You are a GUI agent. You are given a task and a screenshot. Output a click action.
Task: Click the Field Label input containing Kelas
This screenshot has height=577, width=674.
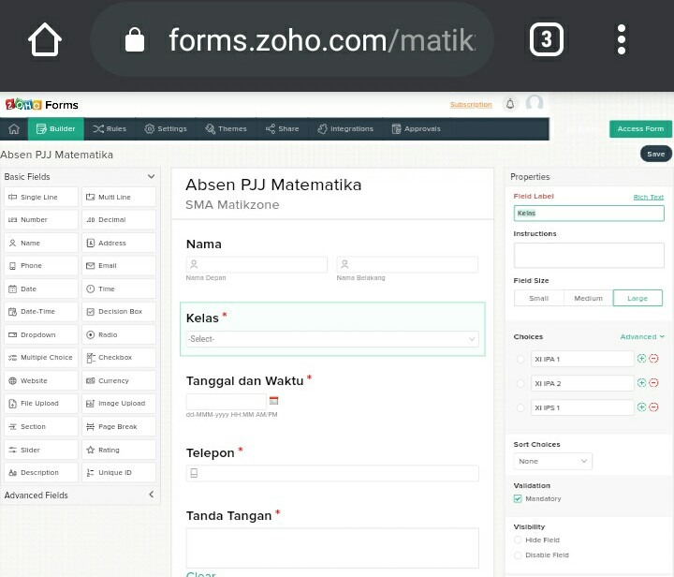589,214
